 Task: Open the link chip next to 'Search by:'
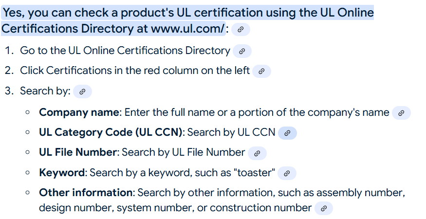pyautogui.click(x=82, y=91)
